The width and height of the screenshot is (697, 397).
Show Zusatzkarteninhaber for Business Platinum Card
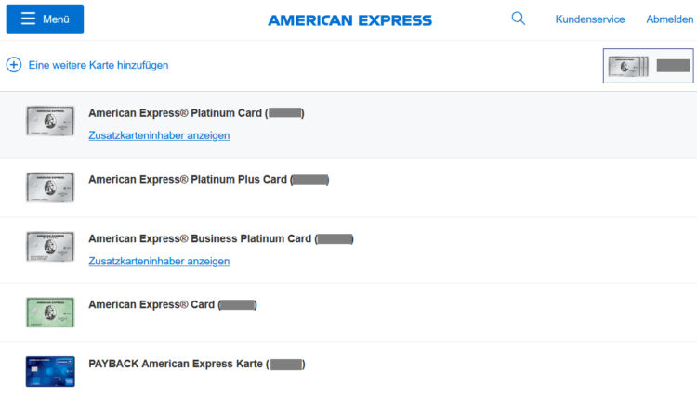159,262
